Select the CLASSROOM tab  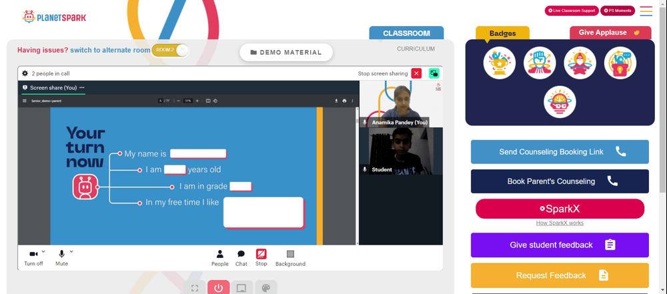406,33
